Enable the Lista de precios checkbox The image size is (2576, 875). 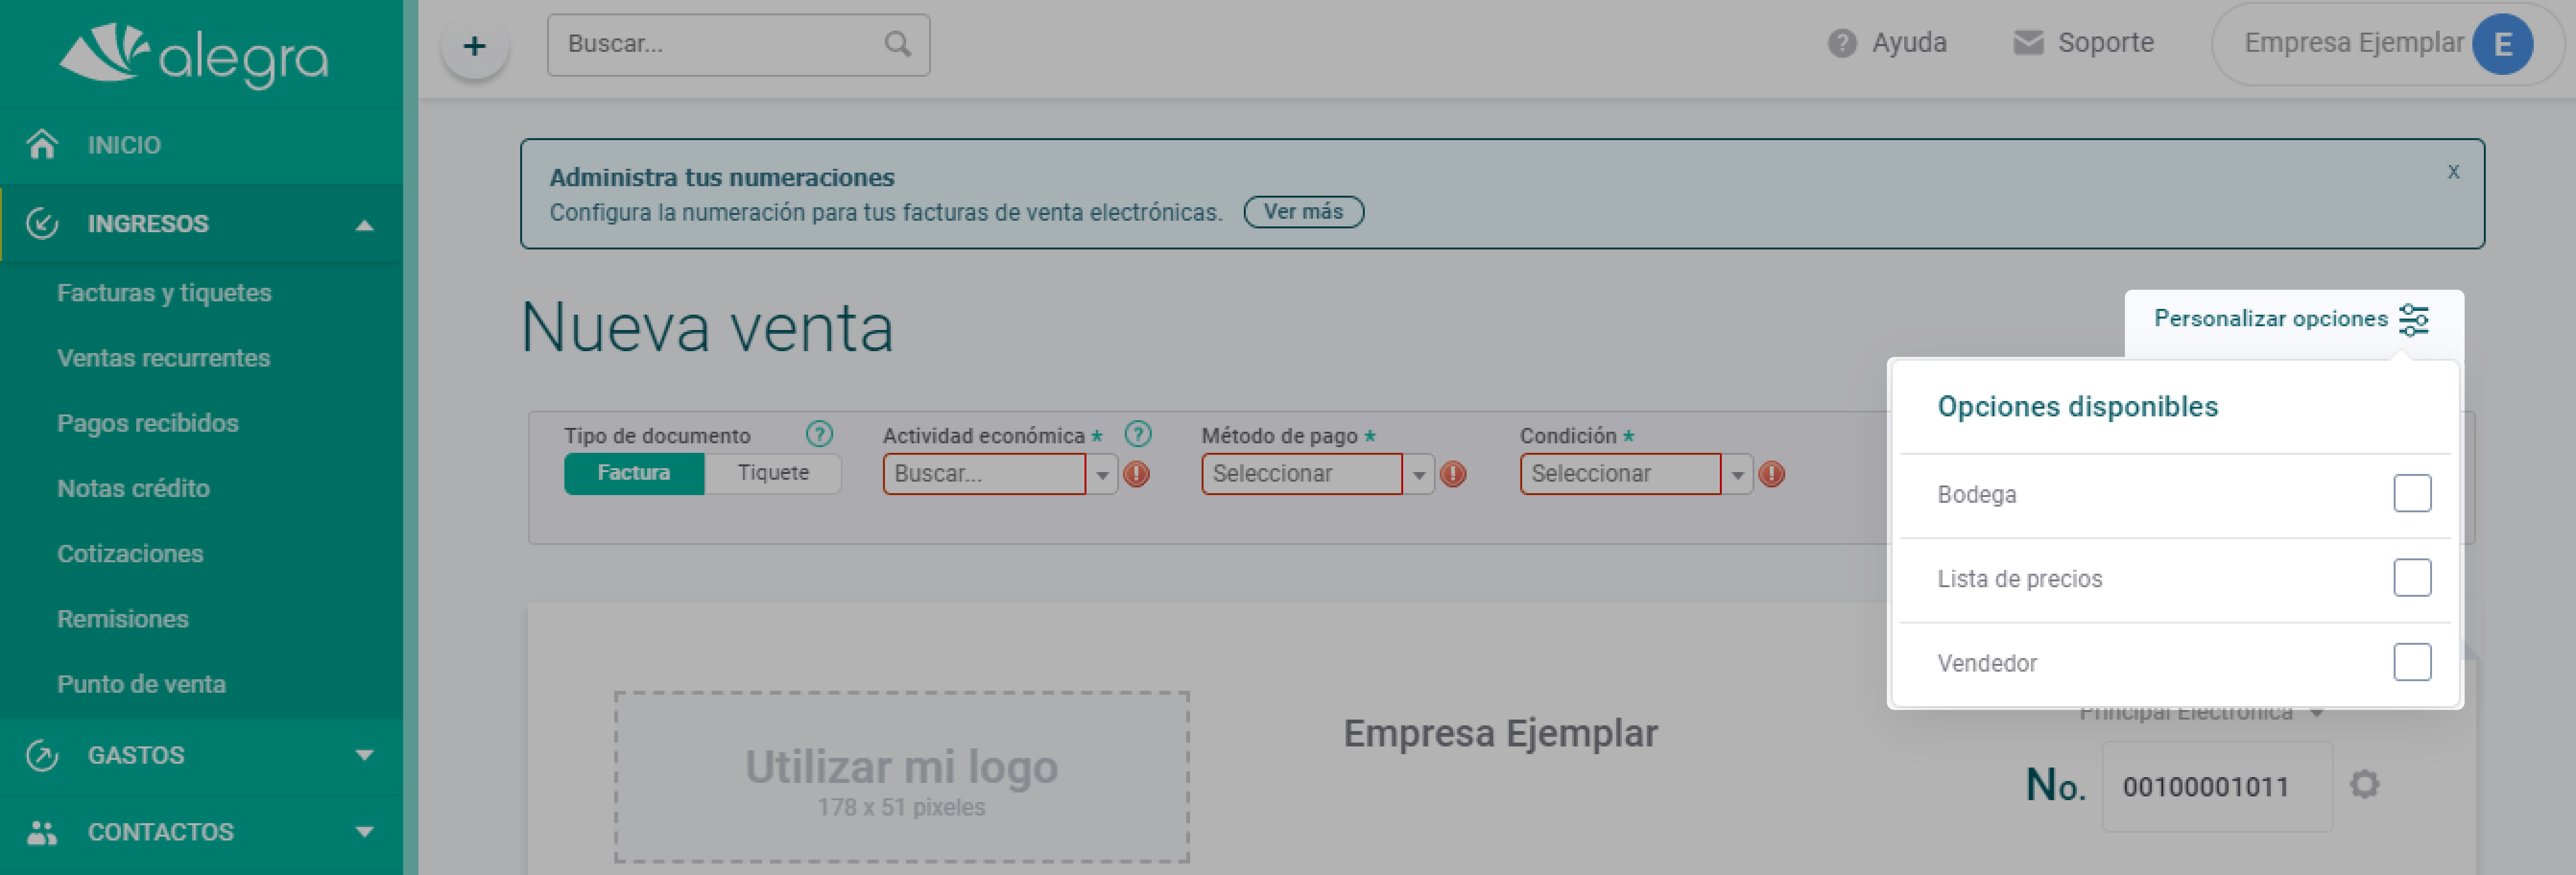2412,577
